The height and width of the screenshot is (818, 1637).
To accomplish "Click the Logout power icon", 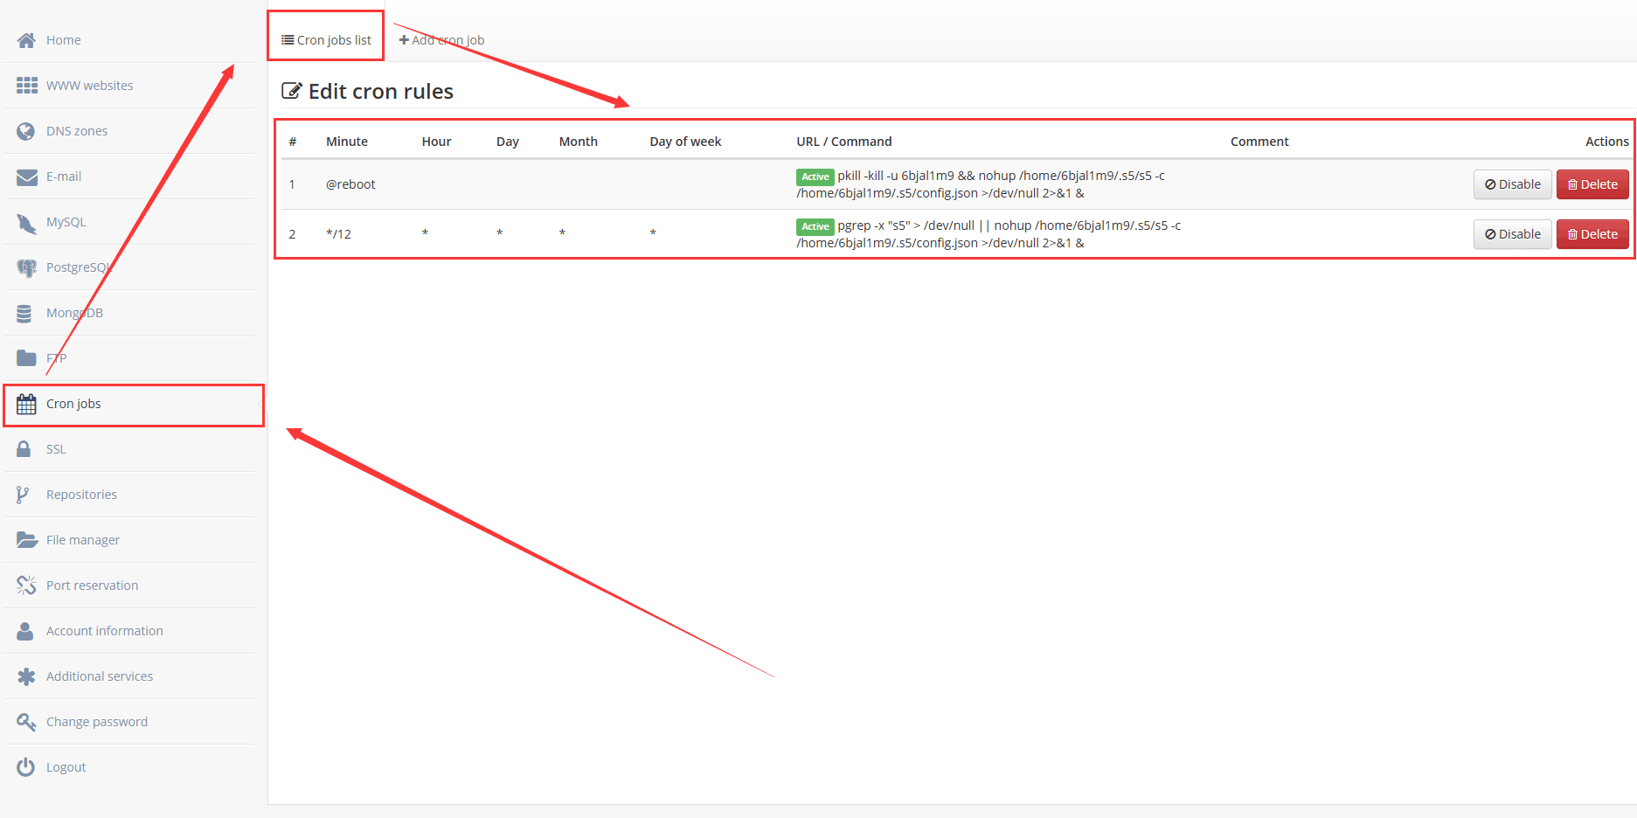I will click(x=26, y=767).
